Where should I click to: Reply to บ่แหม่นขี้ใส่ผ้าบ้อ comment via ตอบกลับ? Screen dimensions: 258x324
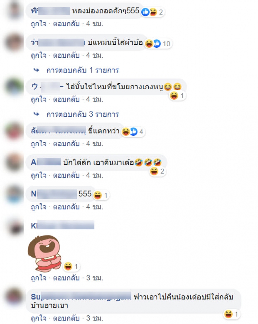(66, 55)
